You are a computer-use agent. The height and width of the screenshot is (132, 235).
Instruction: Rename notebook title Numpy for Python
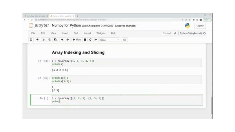(66, 25)
